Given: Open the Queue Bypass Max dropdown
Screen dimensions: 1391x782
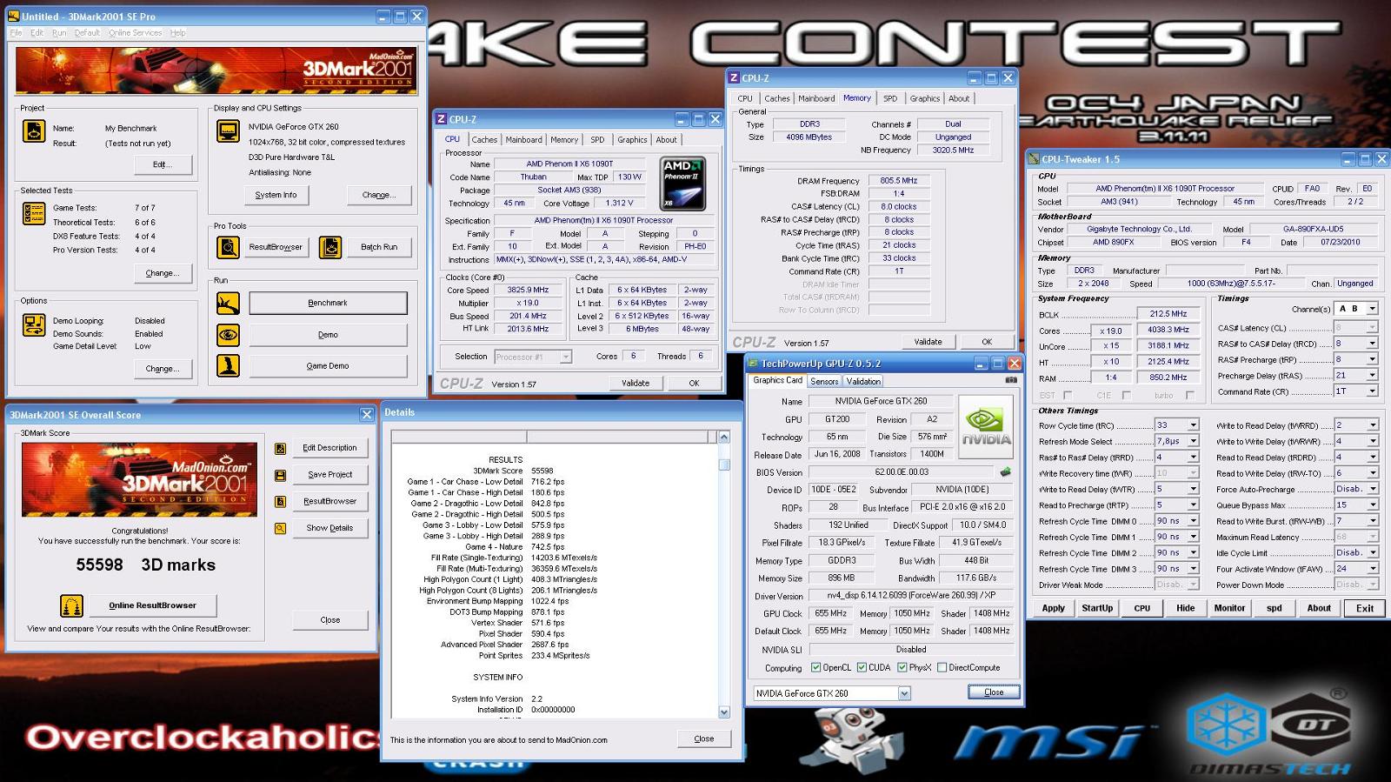Looking at the screenshot, I should 1372,505.
